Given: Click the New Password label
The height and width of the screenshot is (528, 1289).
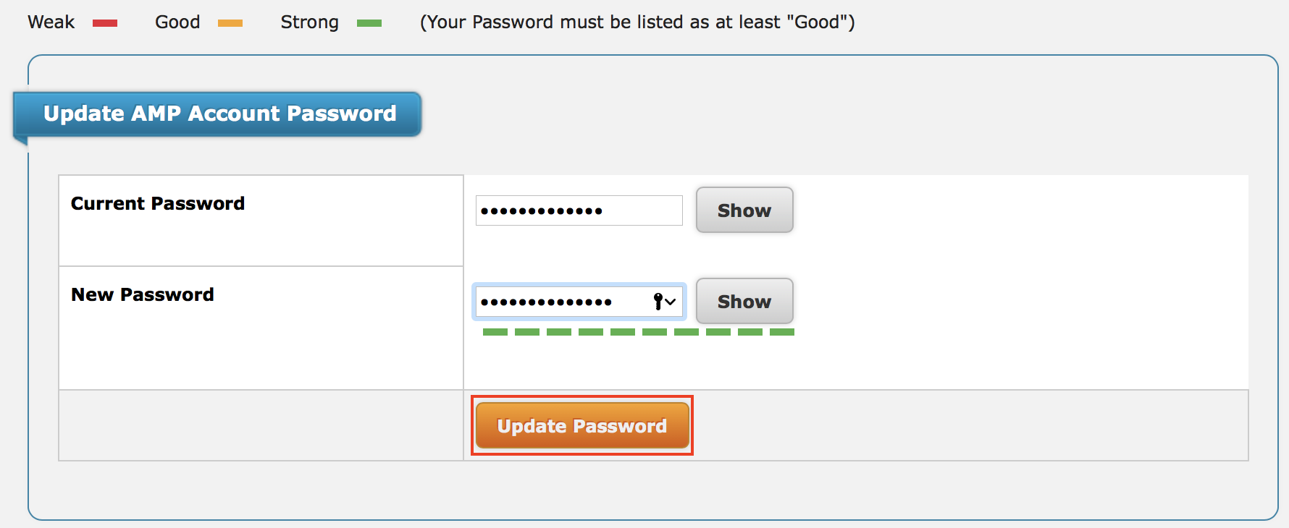Looking at the screenshot, I should tap(143, 294).
